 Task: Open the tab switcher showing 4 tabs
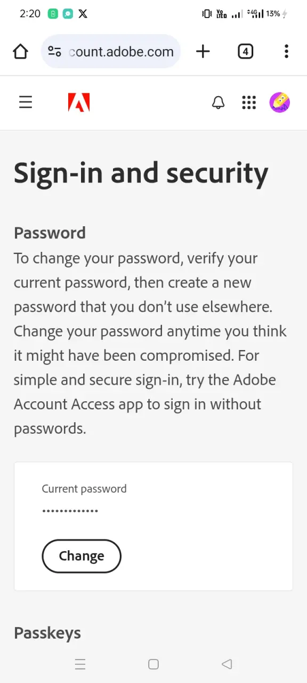click(245, 51)
